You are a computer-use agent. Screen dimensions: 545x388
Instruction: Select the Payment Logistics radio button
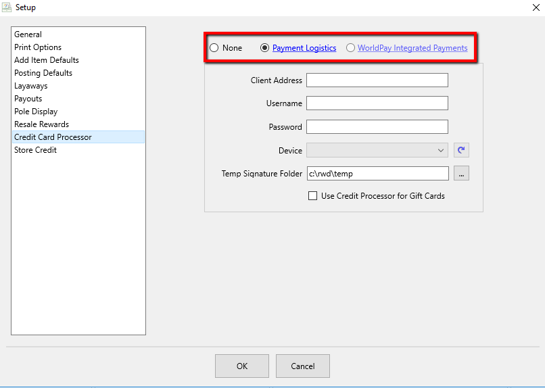[265, 47]
